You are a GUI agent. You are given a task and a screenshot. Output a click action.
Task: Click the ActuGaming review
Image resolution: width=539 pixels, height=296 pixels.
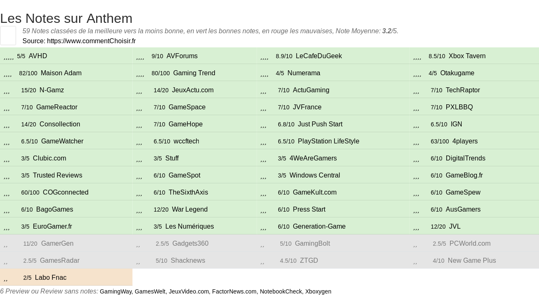pyautogui.click(x=311, y=90)
